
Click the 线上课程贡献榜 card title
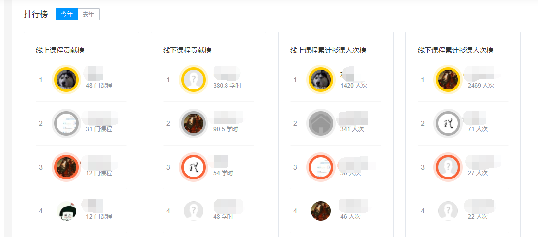[60, 51]
